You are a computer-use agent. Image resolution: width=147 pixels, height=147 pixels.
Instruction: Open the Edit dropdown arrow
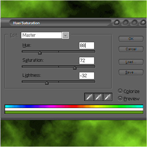65,35
